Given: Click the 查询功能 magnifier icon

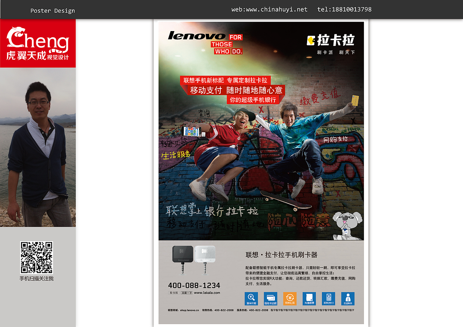Looking at the screenshot, I should [251, 299].
